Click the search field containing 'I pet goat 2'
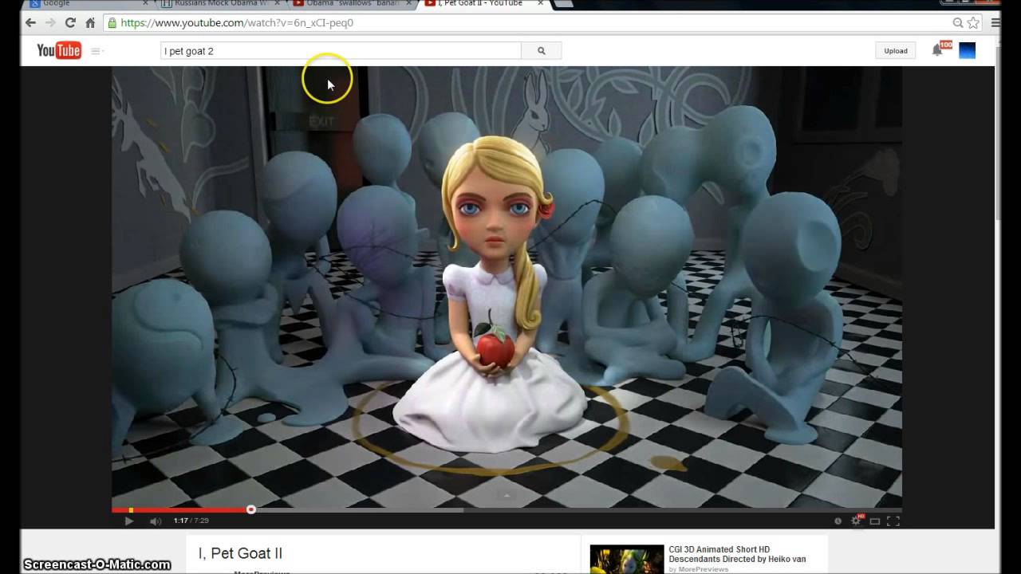1021x574 pixels. pos(341,51)
